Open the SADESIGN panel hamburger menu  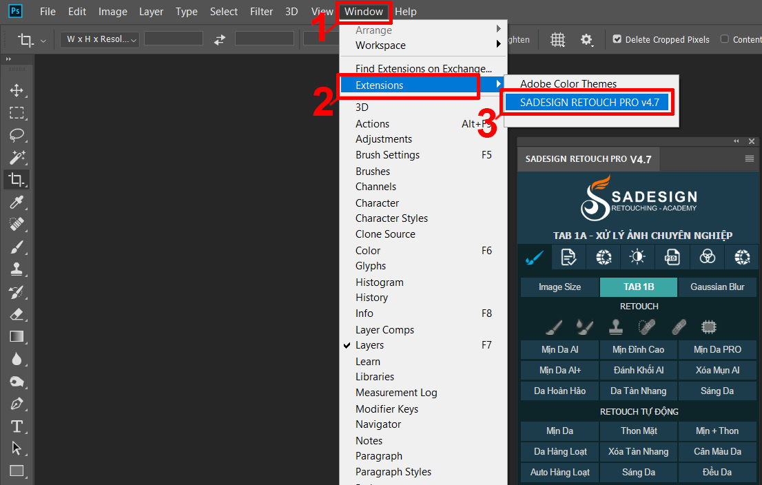click(750, 158)
